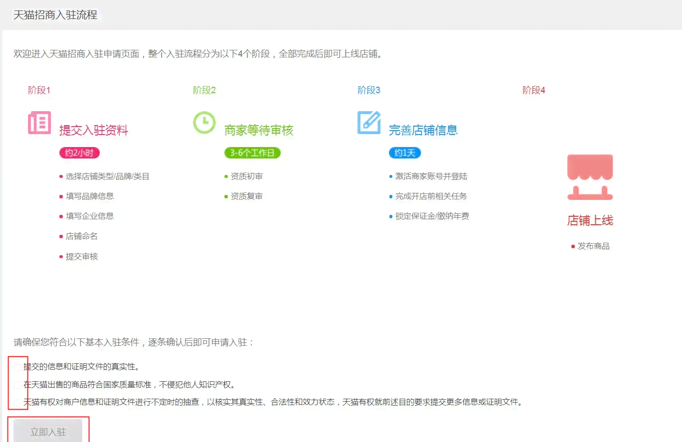Click the 完善店铺信息 heading
Viewport: 682px width, 442px height.
[423, 131]
